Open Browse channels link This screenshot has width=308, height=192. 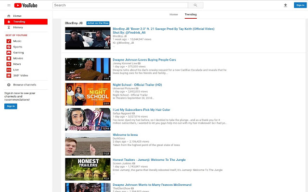pyautogui.click(x=25, y=85)
